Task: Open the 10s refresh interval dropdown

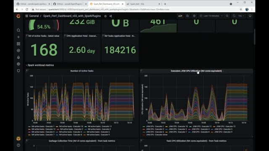Action: [x=241, y=16]
